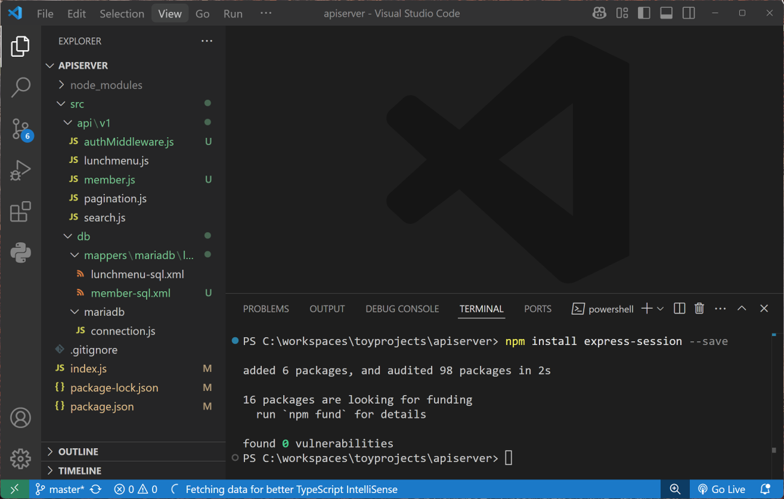Expand the node_modules folder
784x499 pixels.
coord(133,85)
